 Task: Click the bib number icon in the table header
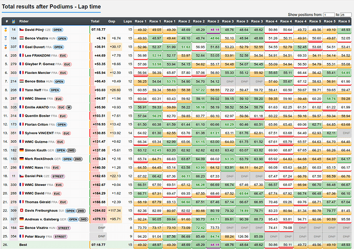click(x=13, y=21)
